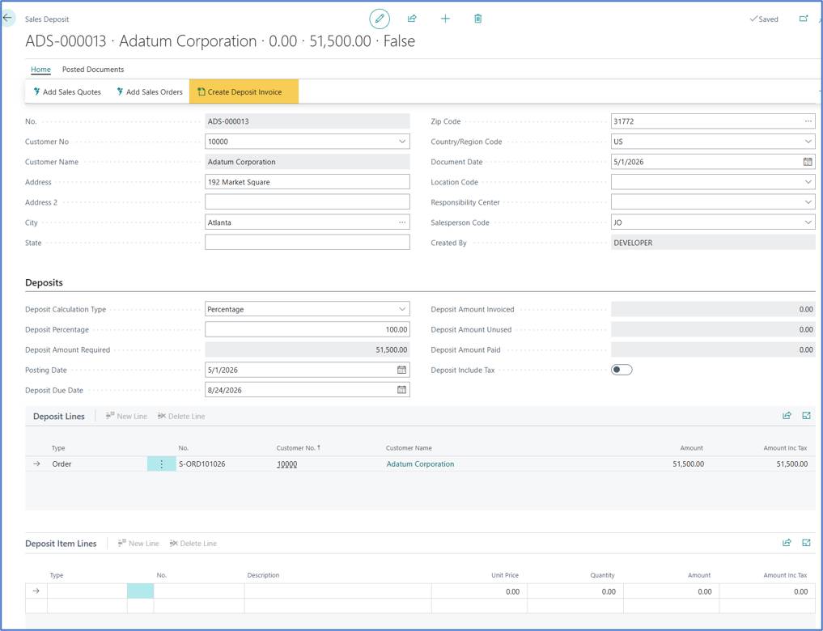Screen dimensions: 823x631
Task: Click the Deposit Lines section title
Action: (59, 416)
